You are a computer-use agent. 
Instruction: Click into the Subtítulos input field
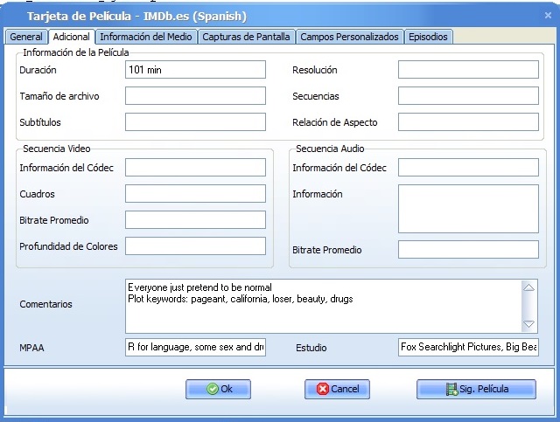click(195, 122)
